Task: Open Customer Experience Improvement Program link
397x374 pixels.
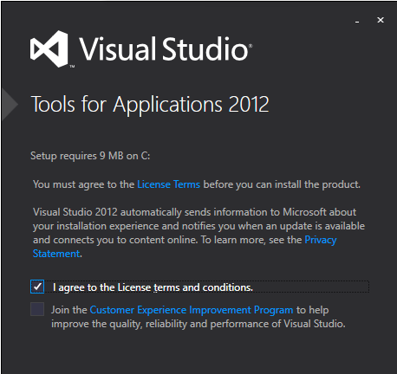Action: coord(192,310)
